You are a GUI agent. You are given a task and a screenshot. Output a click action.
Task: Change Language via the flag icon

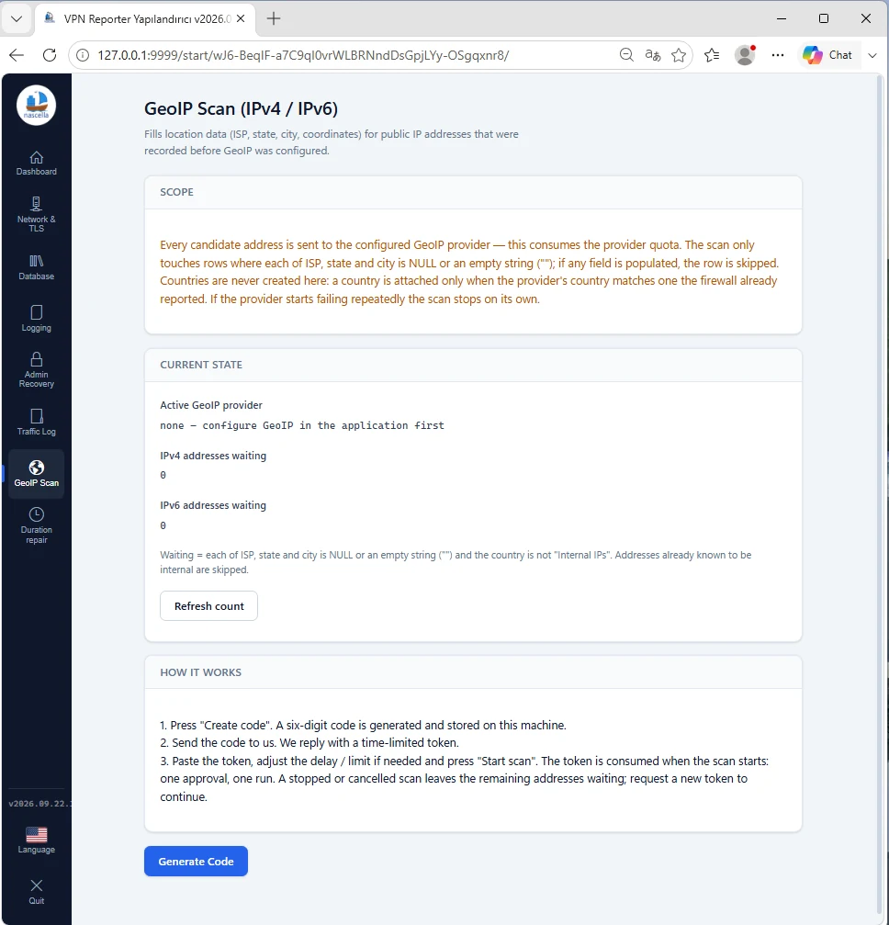[x=36, y=840]
